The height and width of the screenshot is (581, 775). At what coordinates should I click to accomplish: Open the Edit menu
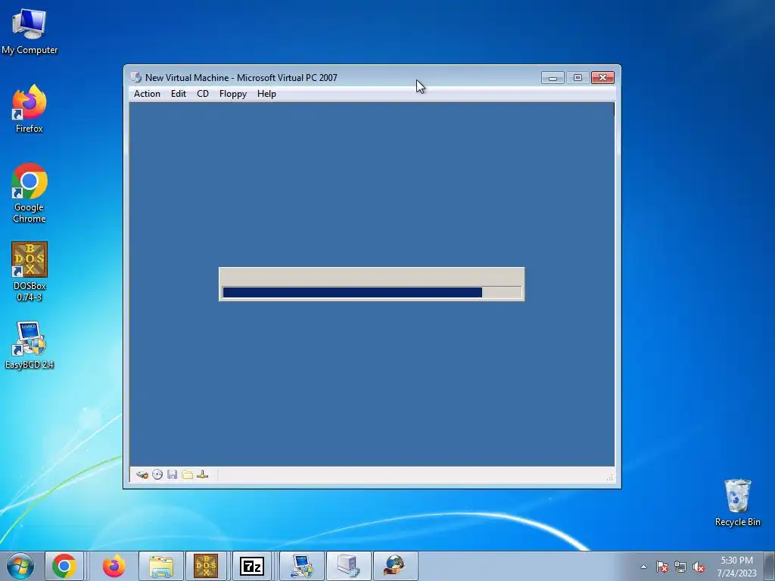[x=179, y=94]
